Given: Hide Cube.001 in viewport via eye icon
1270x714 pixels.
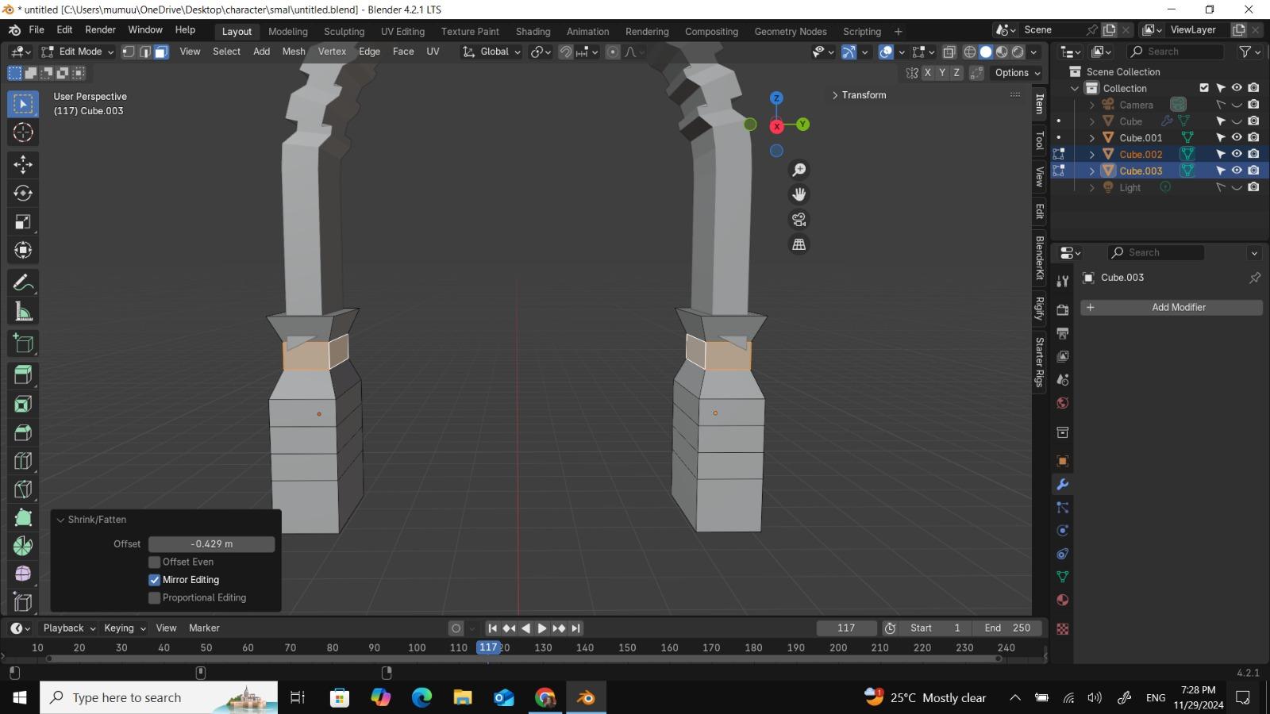Looking at the screenshot, I should tap(1237, 137).
